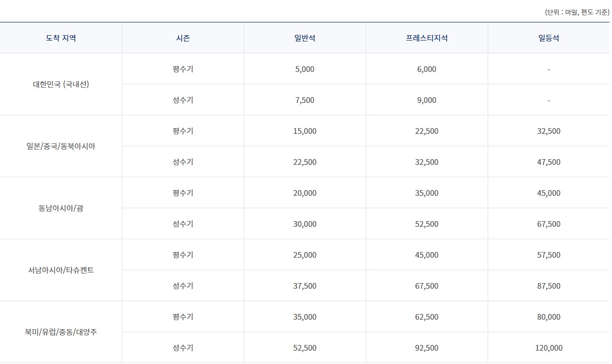This screenshot has height=364, width=612.
Task: Click the 32,500 일등석 cell for 일본/중국 평수기
Action: click(x=548, y=131)
